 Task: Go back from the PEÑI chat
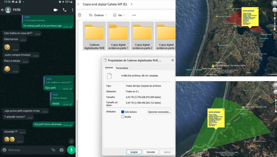pyautogui.click(x=2, y=10)
